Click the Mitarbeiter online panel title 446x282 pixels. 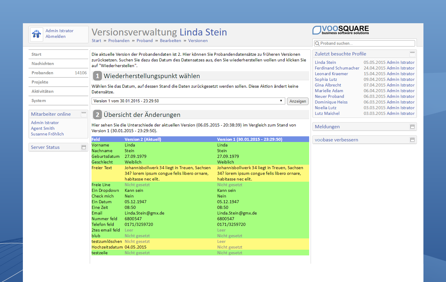point(51,114)
